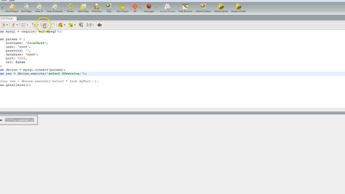Expand arrow next to orange grid icon
Screen dimensions: 345x194
tap(7, 25)
